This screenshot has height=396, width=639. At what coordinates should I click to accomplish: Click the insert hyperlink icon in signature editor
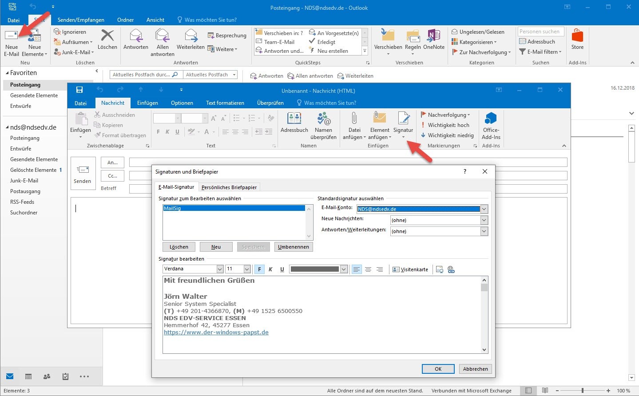tap(451, 269)
